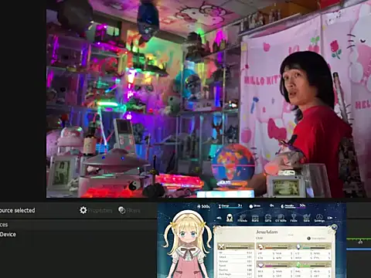371x278 pixels.
Task: Open the Friends menu in the game
Action: tap(242, 219)
